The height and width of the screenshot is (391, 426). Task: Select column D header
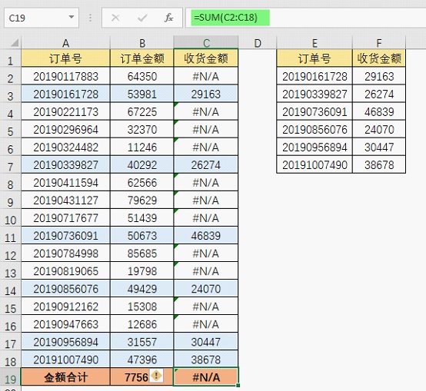coord(258,43)
